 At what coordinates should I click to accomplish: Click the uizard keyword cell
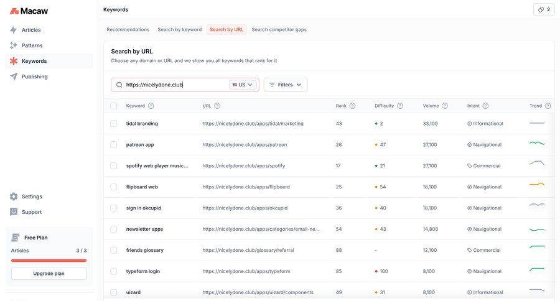click(x=133, y=292)
